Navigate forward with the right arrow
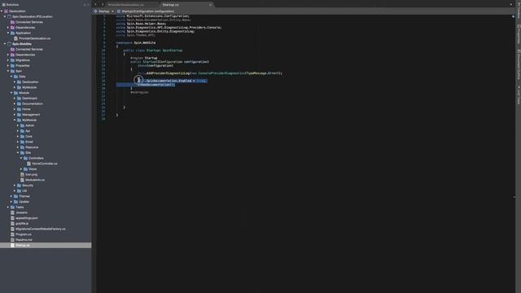Image resolution: width=521 pixels, height=293 pixels. 103,5
